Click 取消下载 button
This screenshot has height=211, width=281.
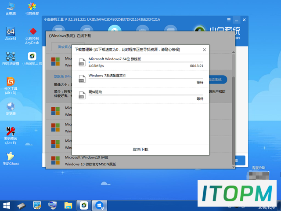coord(140,149)
